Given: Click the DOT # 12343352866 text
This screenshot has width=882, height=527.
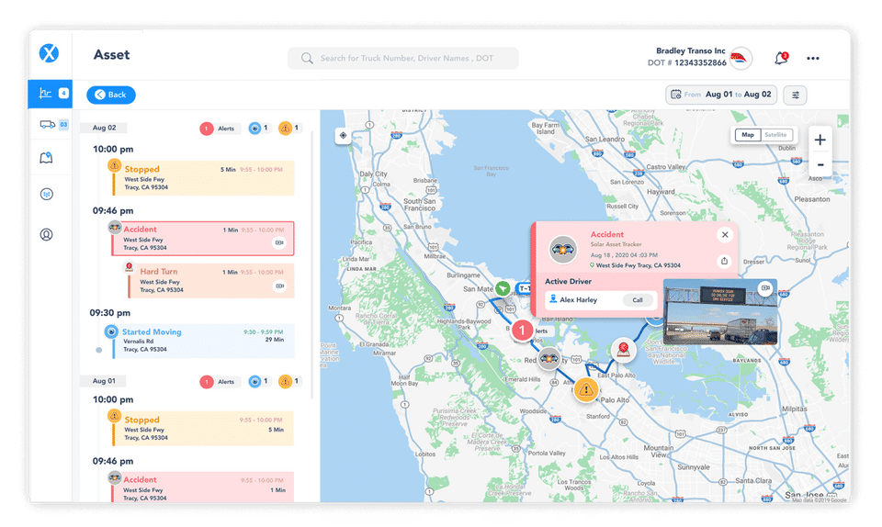Looking at the screenshot, I should tap(687, 63).
